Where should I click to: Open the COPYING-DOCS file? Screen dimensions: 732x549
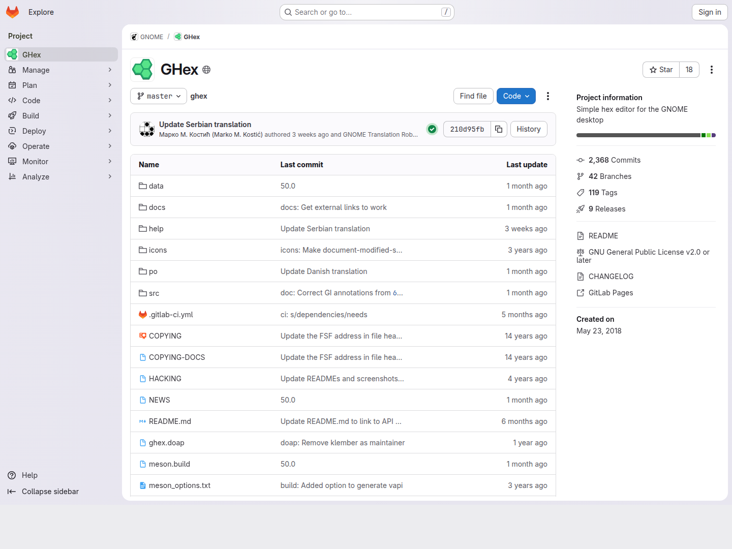(177, 357)
